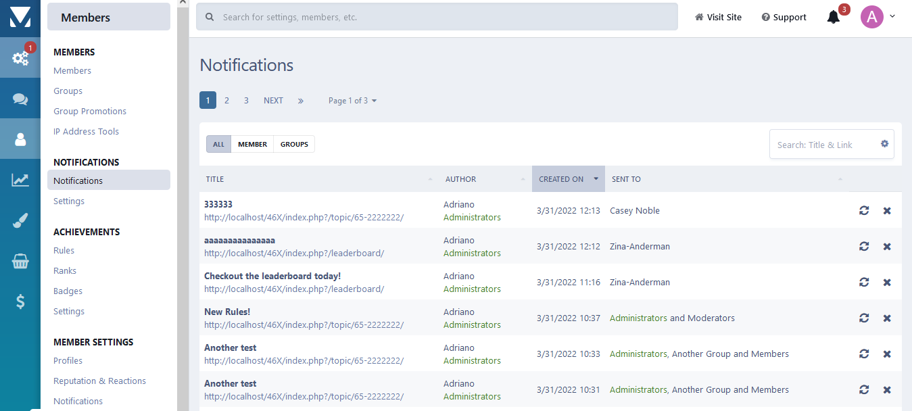Click current page 1 button
The image size is (912, 411).
(x=208, y=101)
